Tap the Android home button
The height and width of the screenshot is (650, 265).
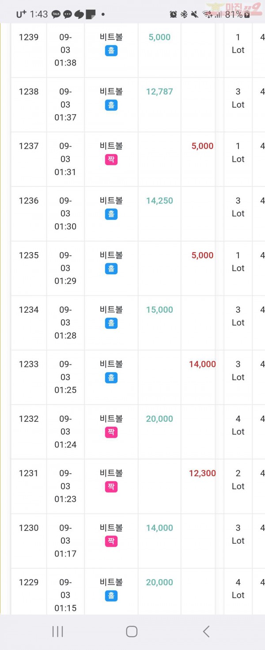132,631
